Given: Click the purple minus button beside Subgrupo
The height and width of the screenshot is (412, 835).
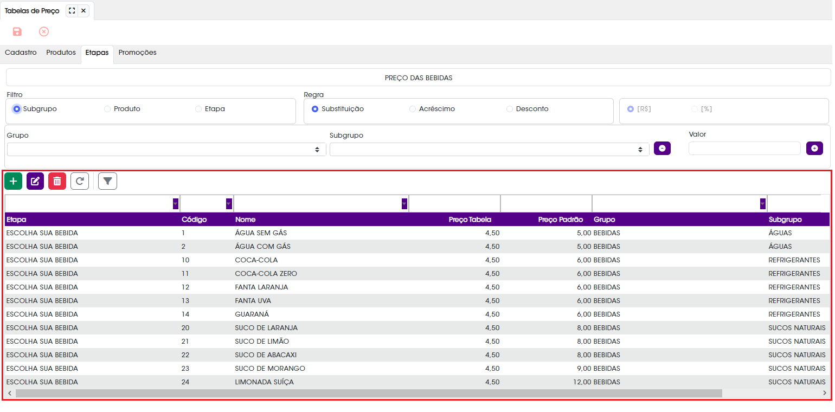Looking at the screenshot, I should click(662, 149).
